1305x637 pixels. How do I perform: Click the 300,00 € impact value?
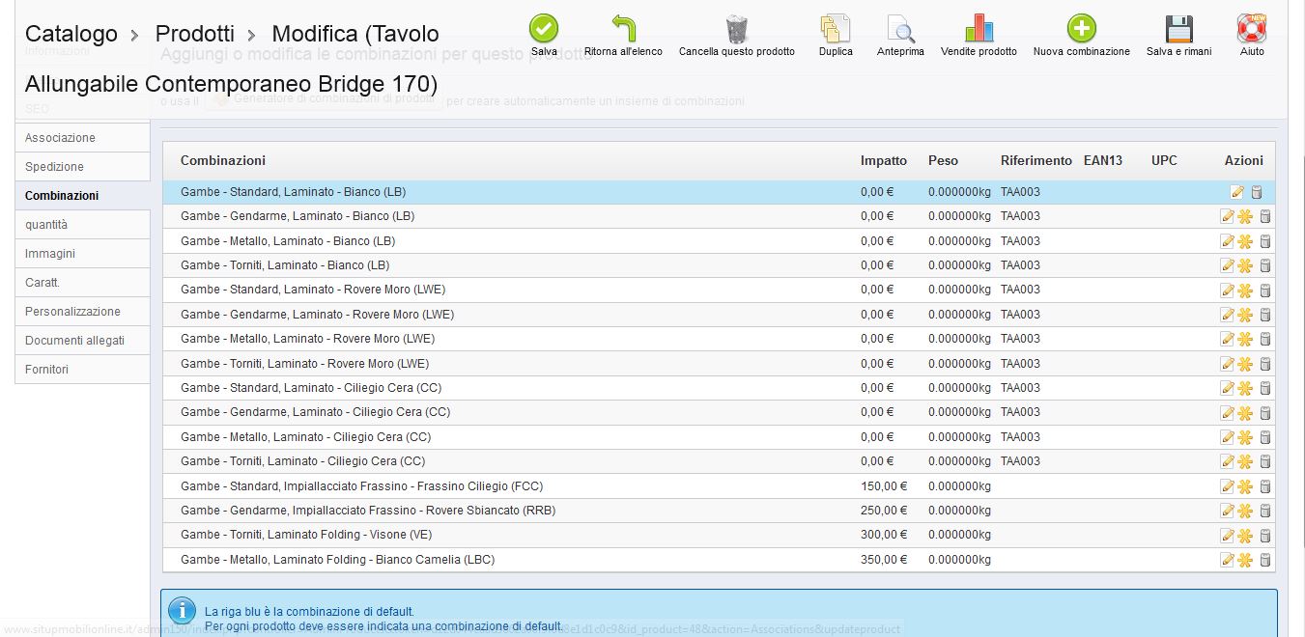(x=884, y=535)
